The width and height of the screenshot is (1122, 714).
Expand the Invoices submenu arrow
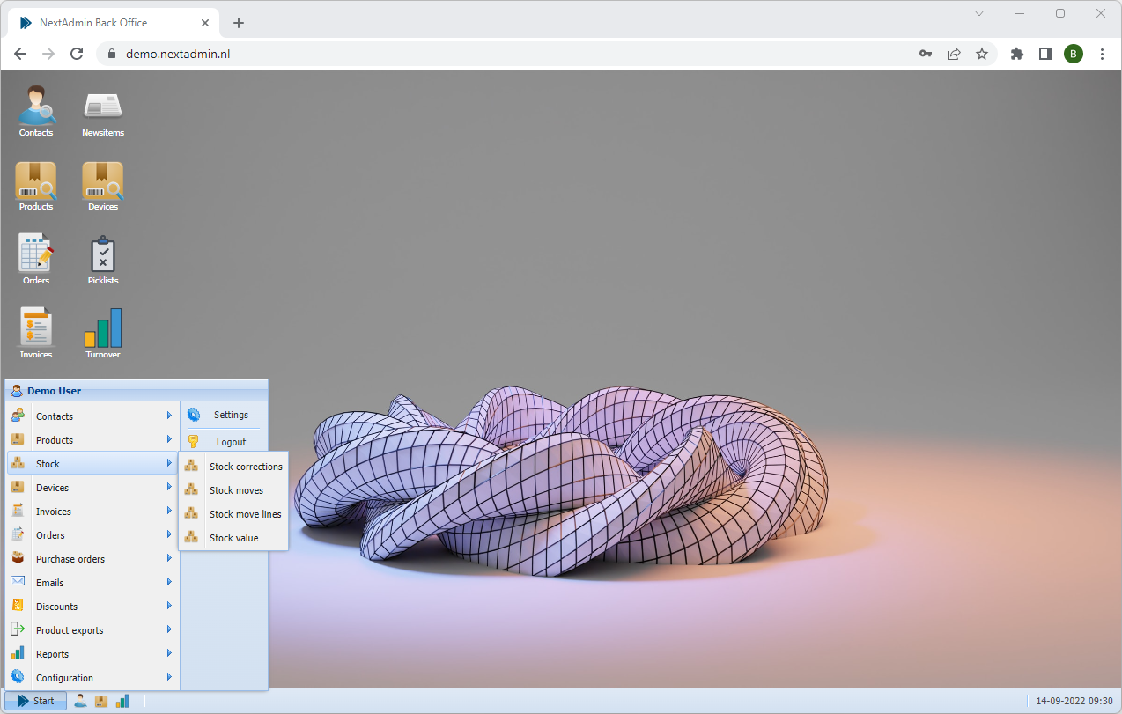[x=169, y=511]
